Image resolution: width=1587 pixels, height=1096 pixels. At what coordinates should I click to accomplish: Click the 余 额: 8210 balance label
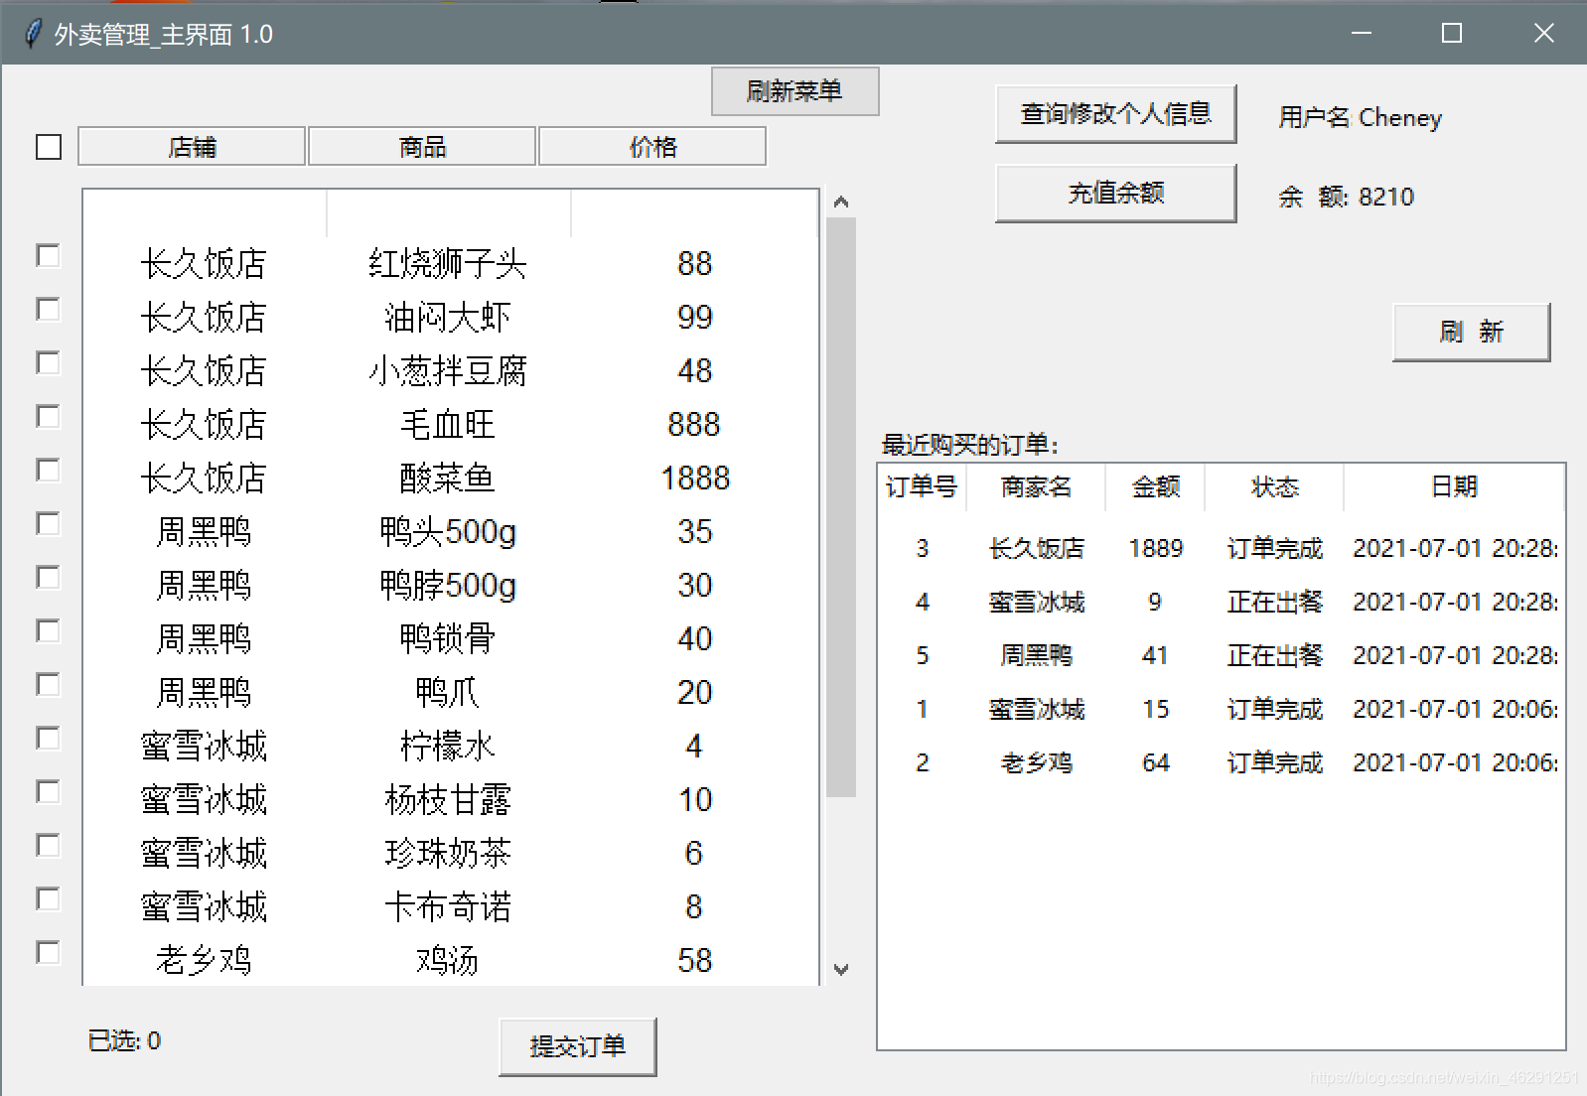click(x=1346, y=197)
